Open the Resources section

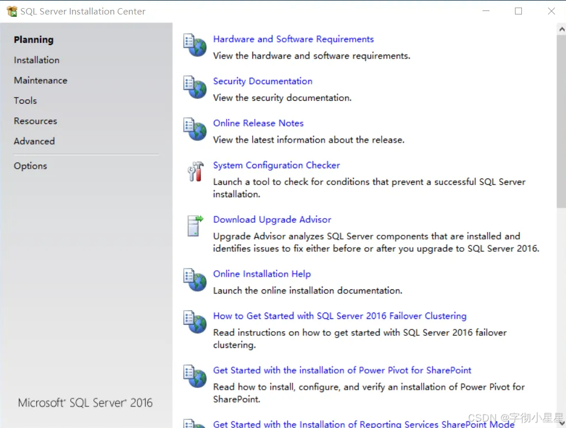click(35, 121)
